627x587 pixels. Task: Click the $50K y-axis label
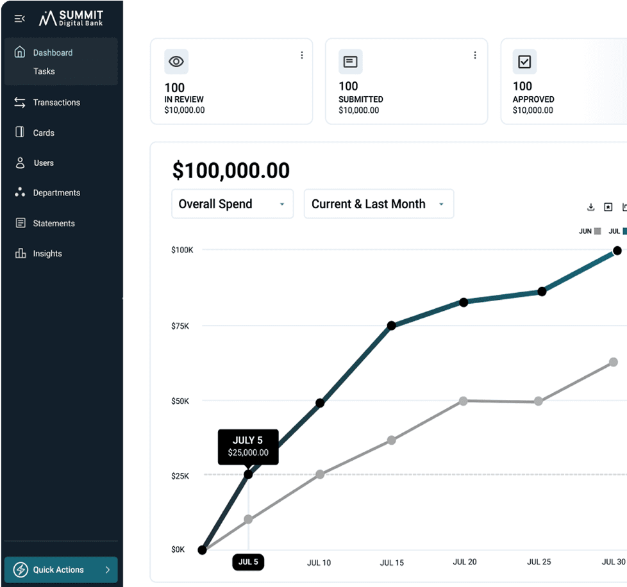tap(180, 401)
